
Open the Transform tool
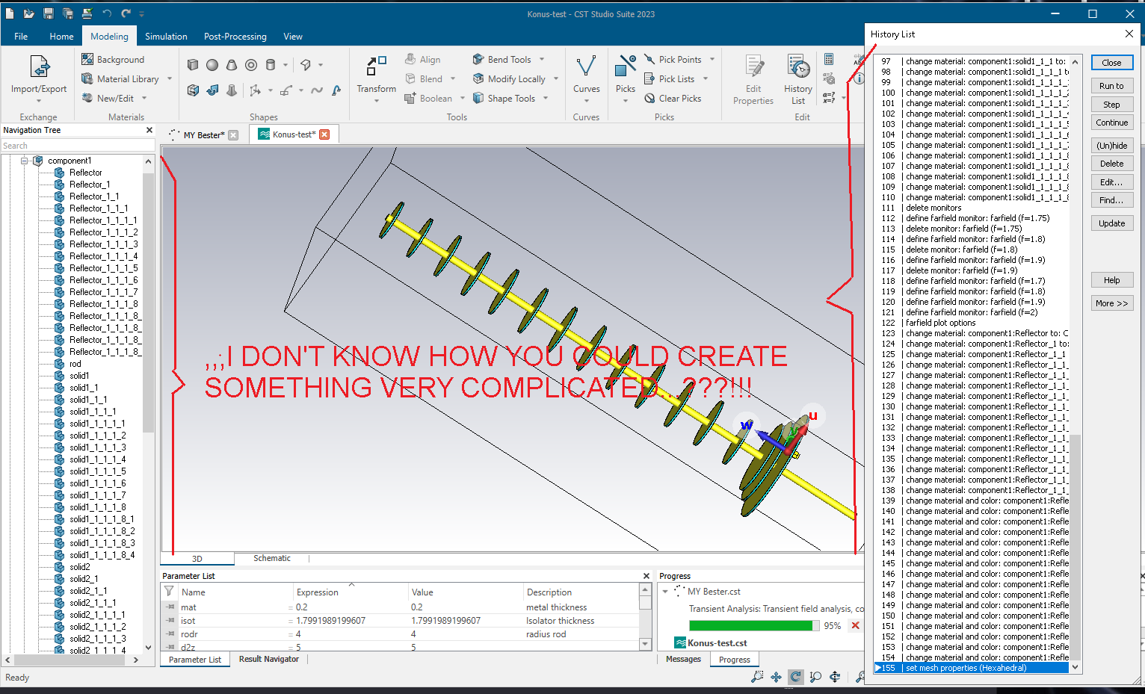click(x=376, y=77)
